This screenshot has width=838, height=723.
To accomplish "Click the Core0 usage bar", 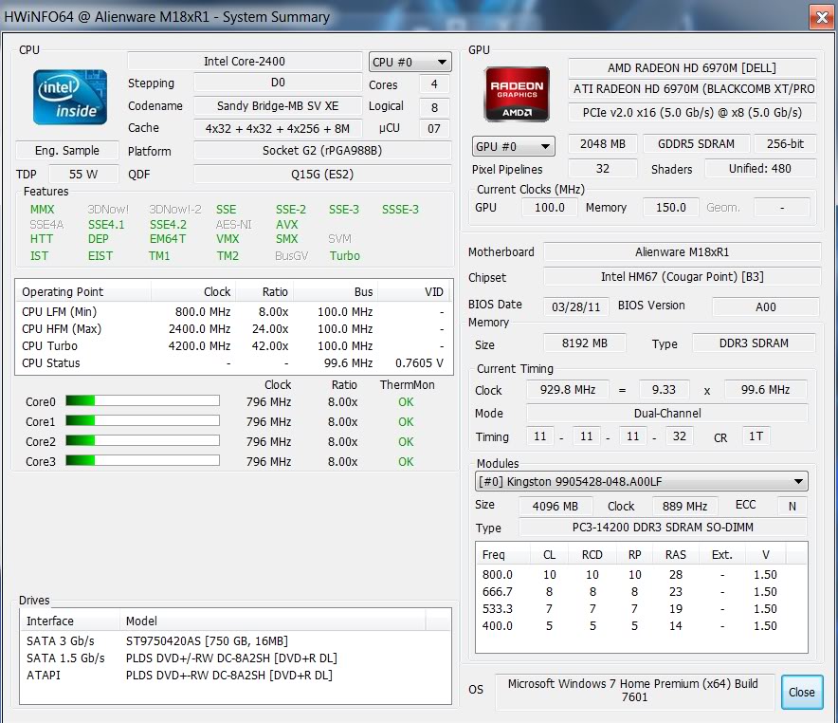I will [143, 400].
